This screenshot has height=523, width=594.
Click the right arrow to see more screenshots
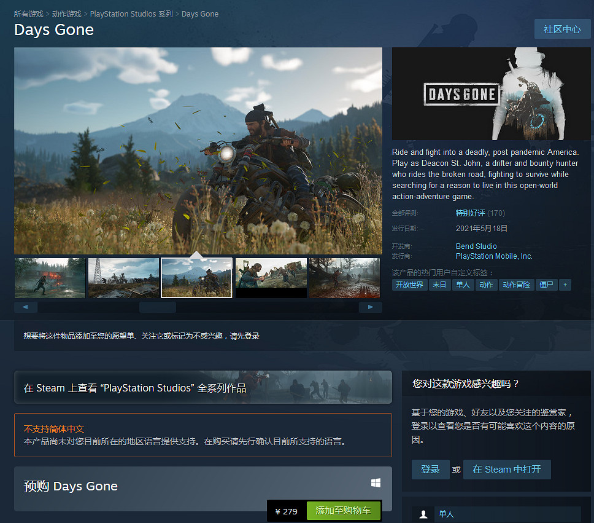tap(370, 307)
